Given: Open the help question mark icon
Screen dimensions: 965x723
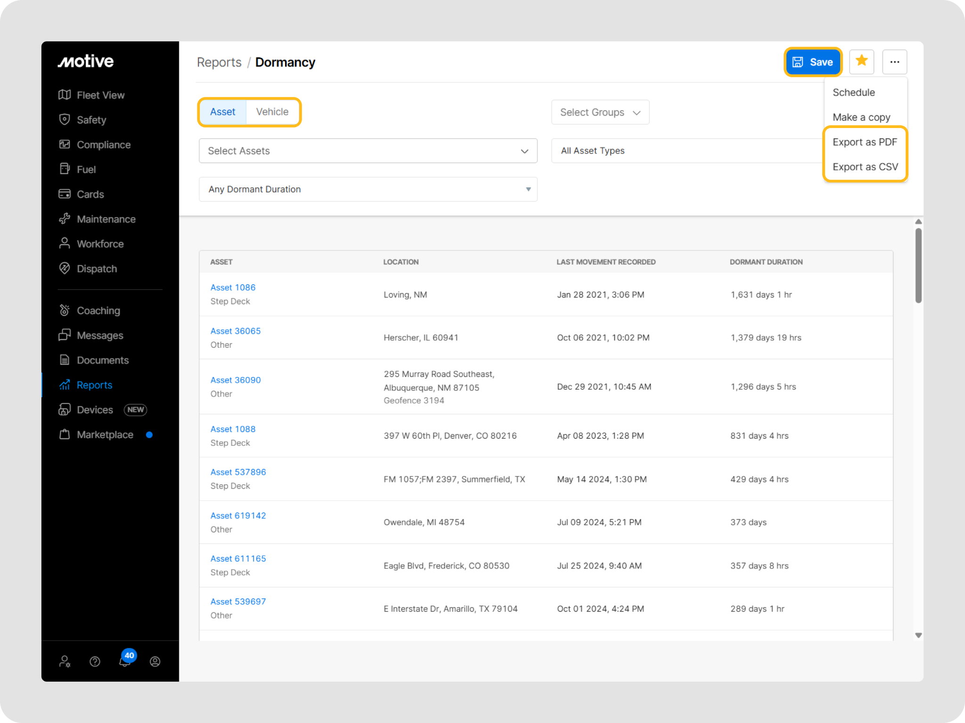Looking at the screenshot, I should click(95, 662).
